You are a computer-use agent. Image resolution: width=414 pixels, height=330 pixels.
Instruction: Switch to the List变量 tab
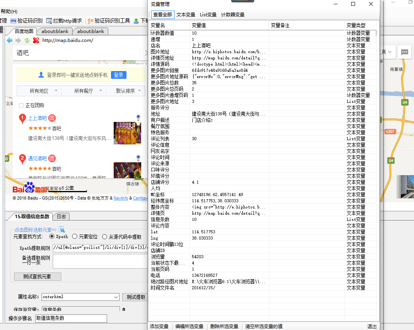pos(208,15)
